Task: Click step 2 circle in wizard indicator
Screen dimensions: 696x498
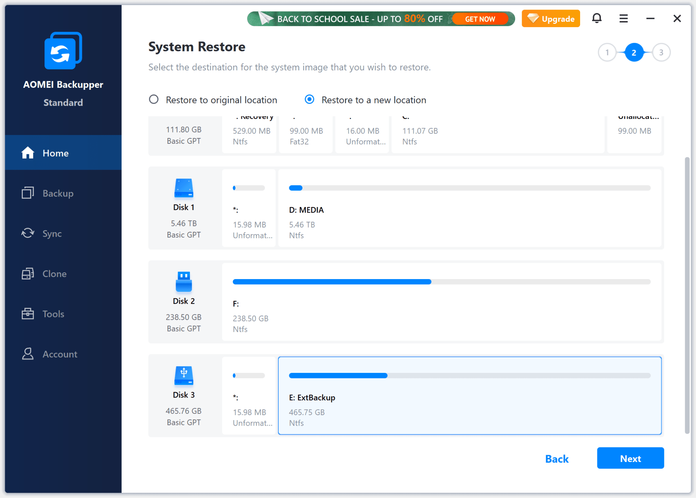Action: (x=634, y=52)
